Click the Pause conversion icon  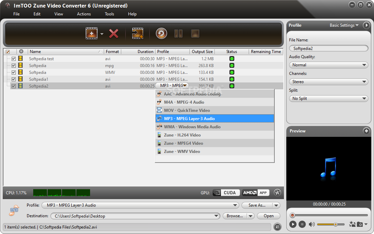pos(178,34)
